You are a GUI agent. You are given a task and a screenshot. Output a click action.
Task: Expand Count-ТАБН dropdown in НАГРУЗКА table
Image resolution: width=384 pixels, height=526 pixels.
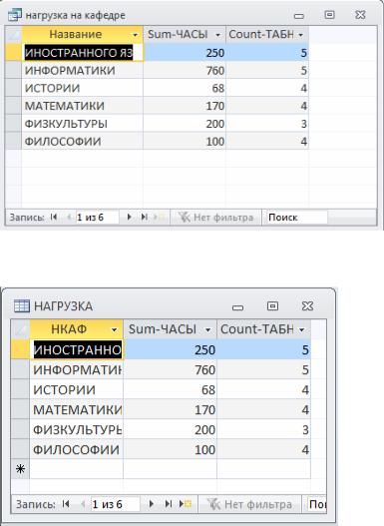pyautogui.click(x=301, y=329)
